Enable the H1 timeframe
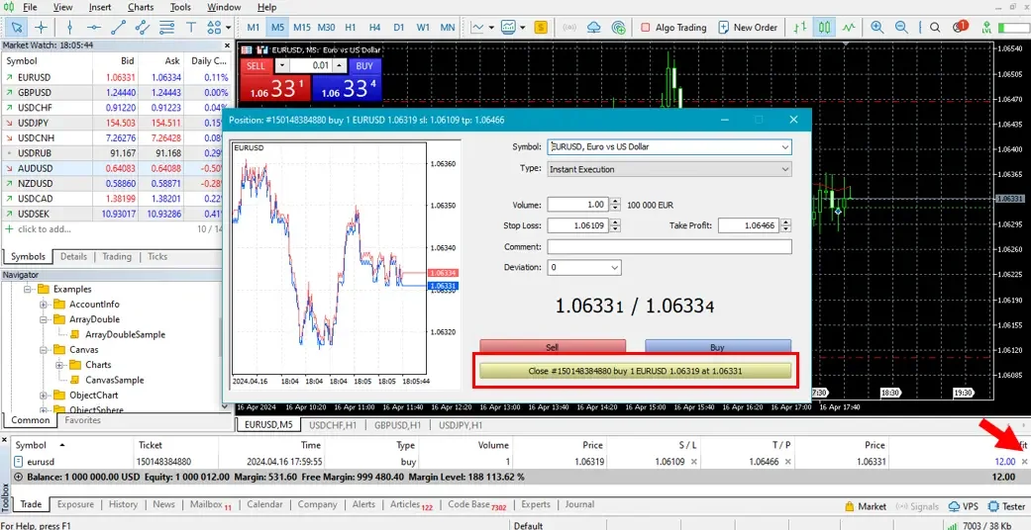1031x530 pixels. [350, 28]
